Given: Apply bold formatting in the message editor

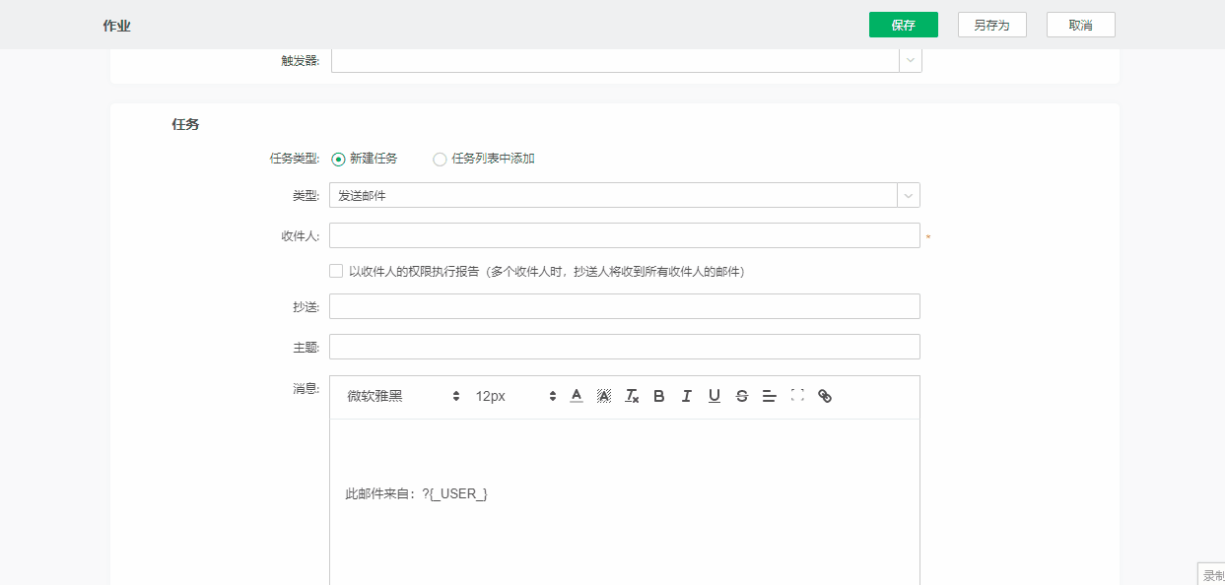Looking at the screenshot, I should (x=658, y=396).
